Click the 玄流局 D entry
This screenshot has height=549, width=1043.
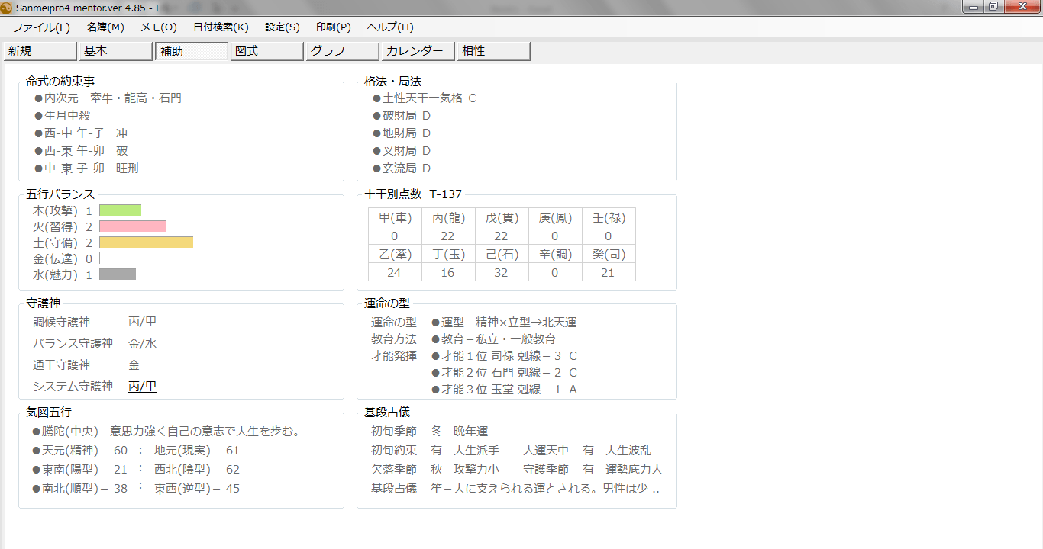402,169
